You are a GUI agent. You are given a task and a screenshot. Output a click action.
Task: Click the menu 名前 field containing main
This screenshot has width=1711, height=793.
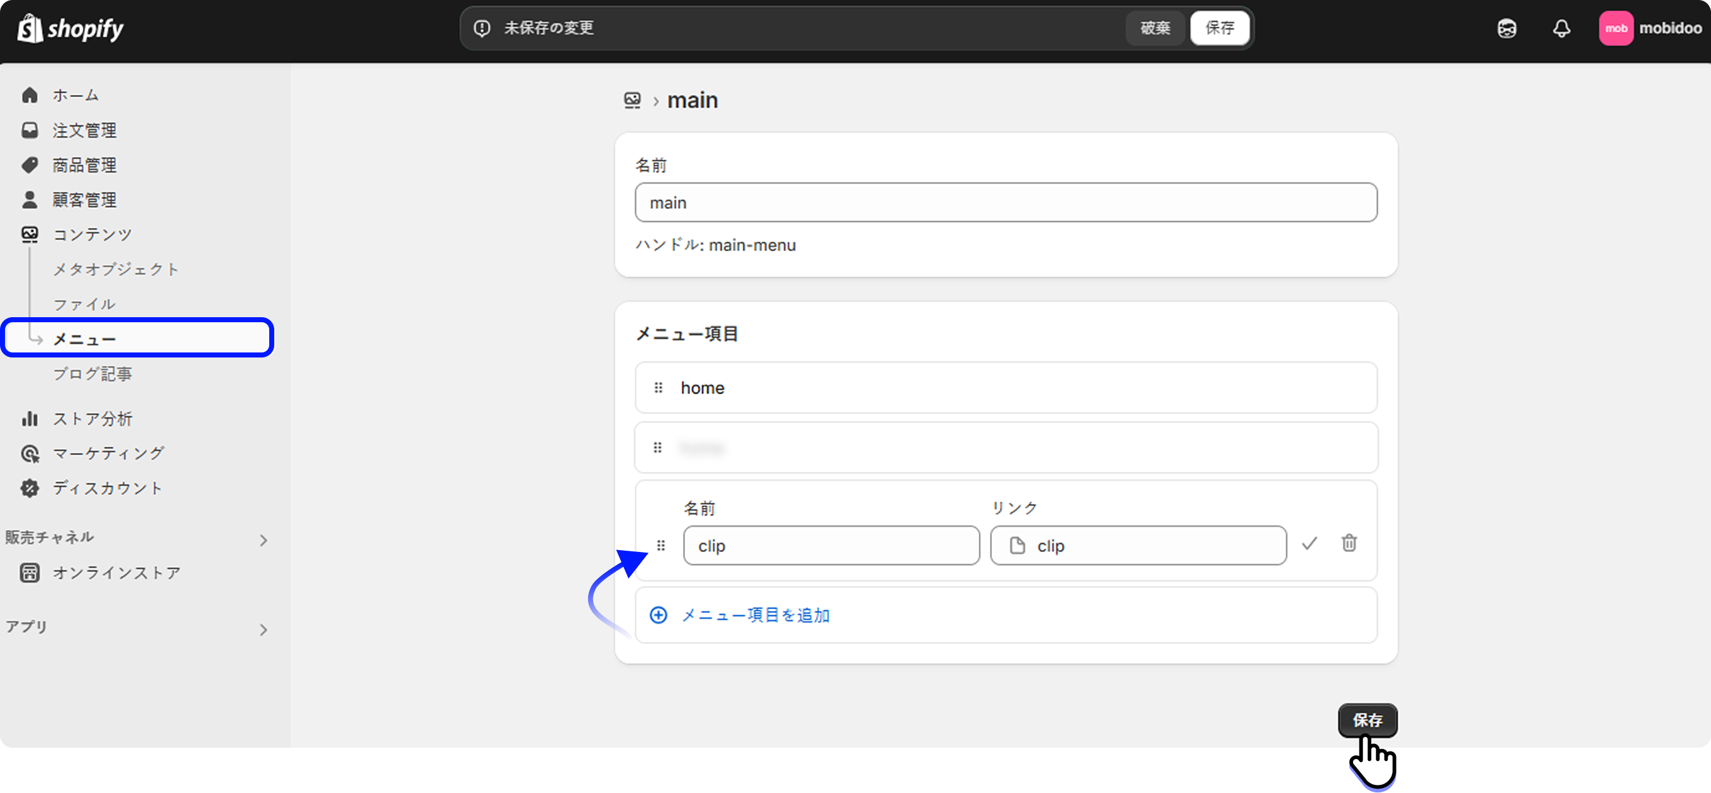click(x=1005, y=203)
